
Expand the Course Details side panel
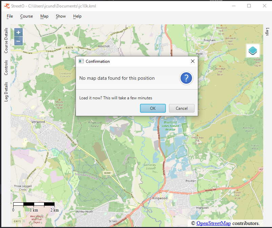pos(6,41)
